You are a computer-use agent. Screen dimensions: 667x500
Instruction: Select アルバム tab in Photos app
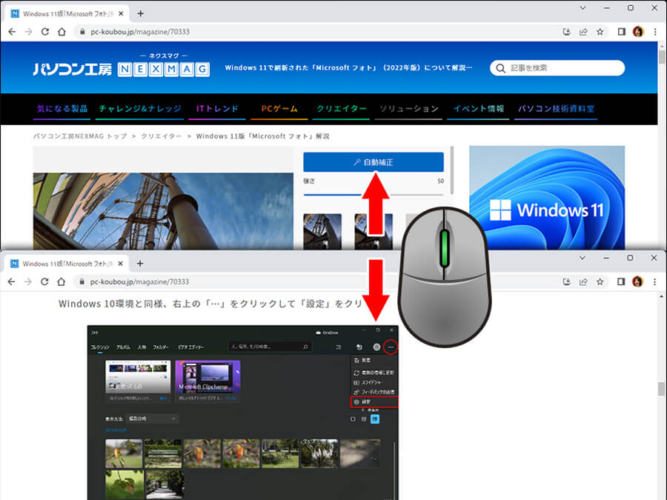[x=123, y=347]
